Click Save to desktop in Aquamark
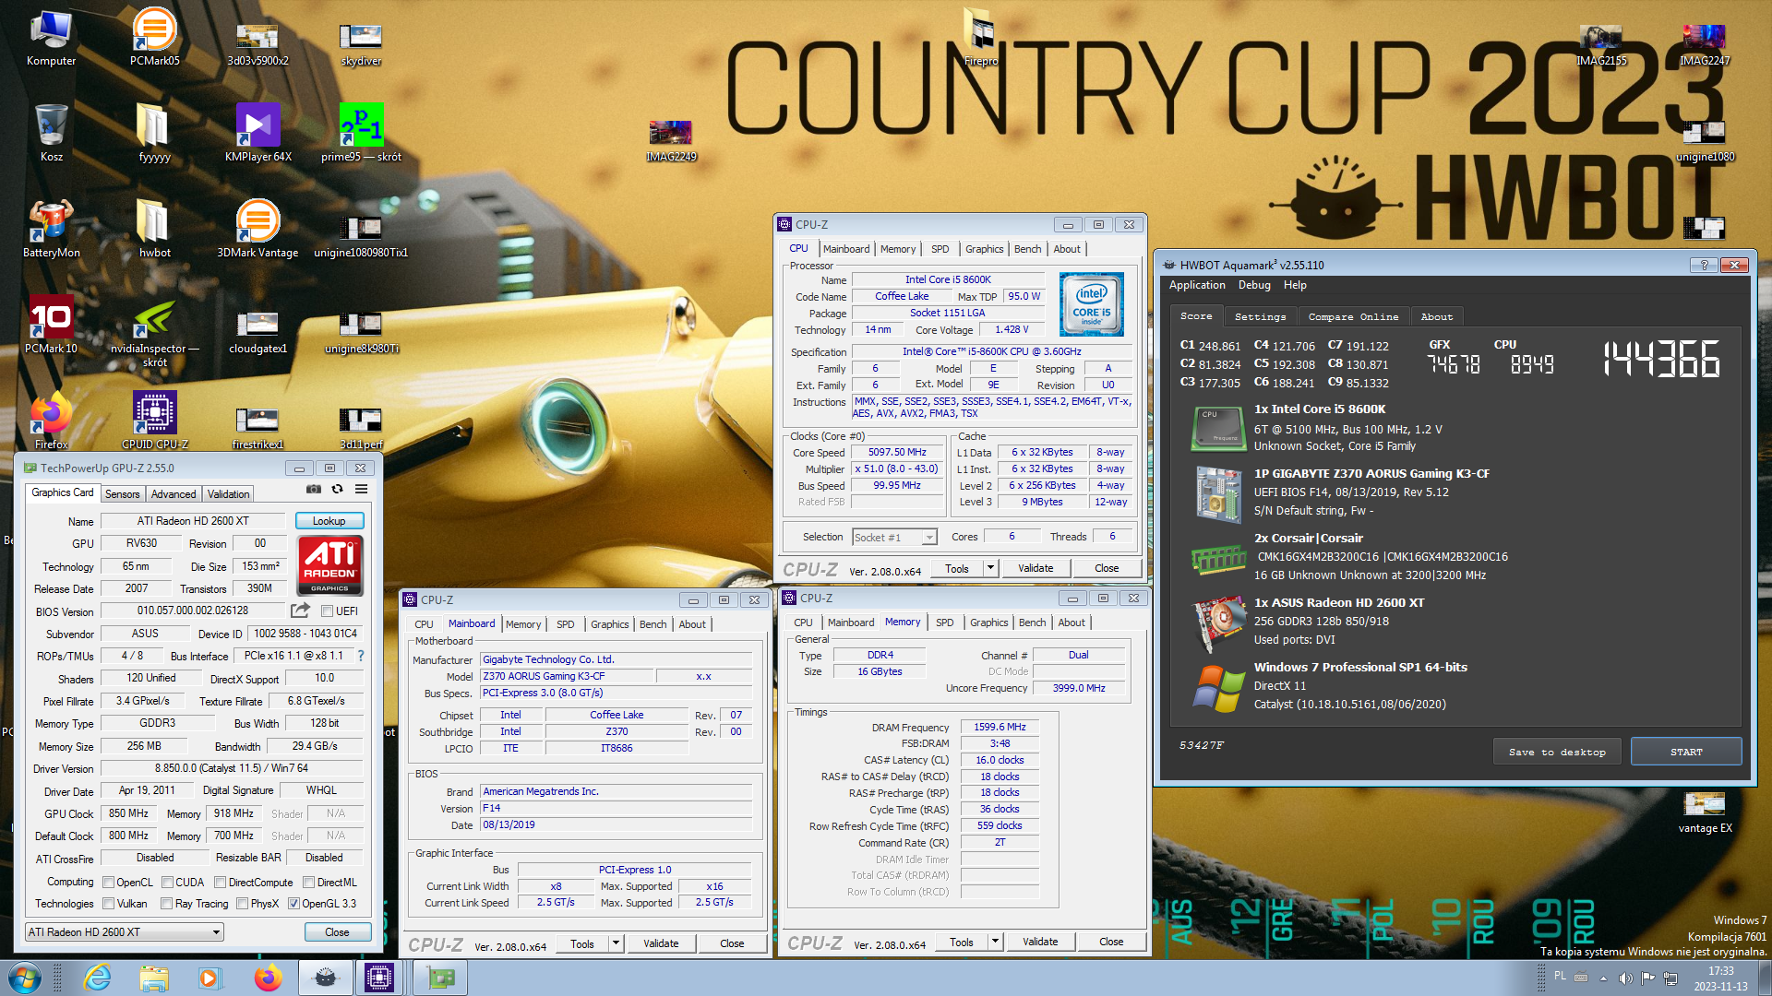The image size is (1772, 996). tap(1557, 752)
